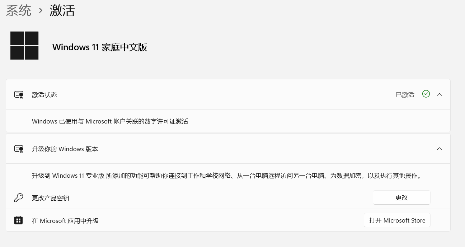Click the 在 Microsoft 应用中升级 row label

65,221
